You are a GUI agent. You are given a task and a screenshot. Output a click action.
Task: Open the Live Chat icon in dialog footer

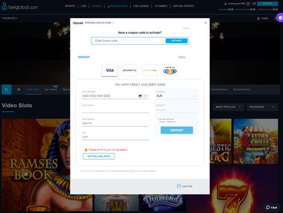pos(179,186)
